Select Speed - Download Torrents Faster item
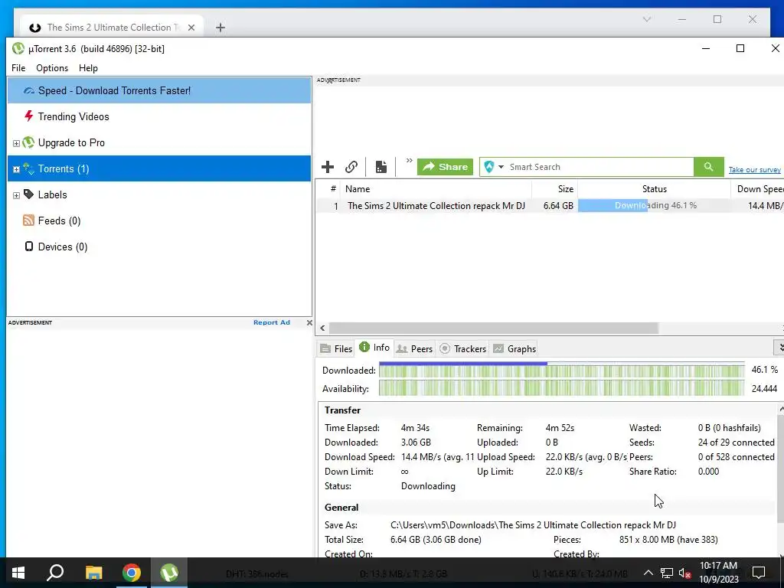This screenshot has width=784, height=588. point(159,90)
